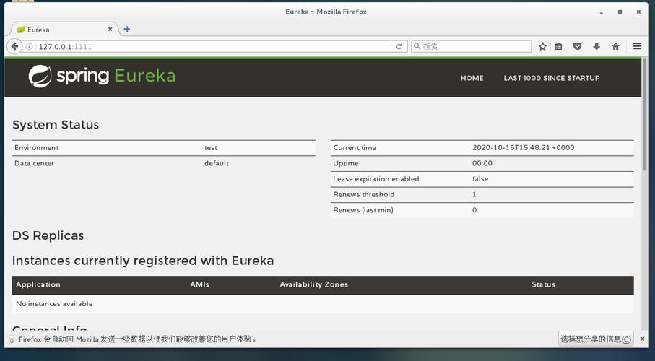The height and width of the screenshot is (361, 655).
Task: Open the Pocket icon in toolbar
Action: pos(577,46)
